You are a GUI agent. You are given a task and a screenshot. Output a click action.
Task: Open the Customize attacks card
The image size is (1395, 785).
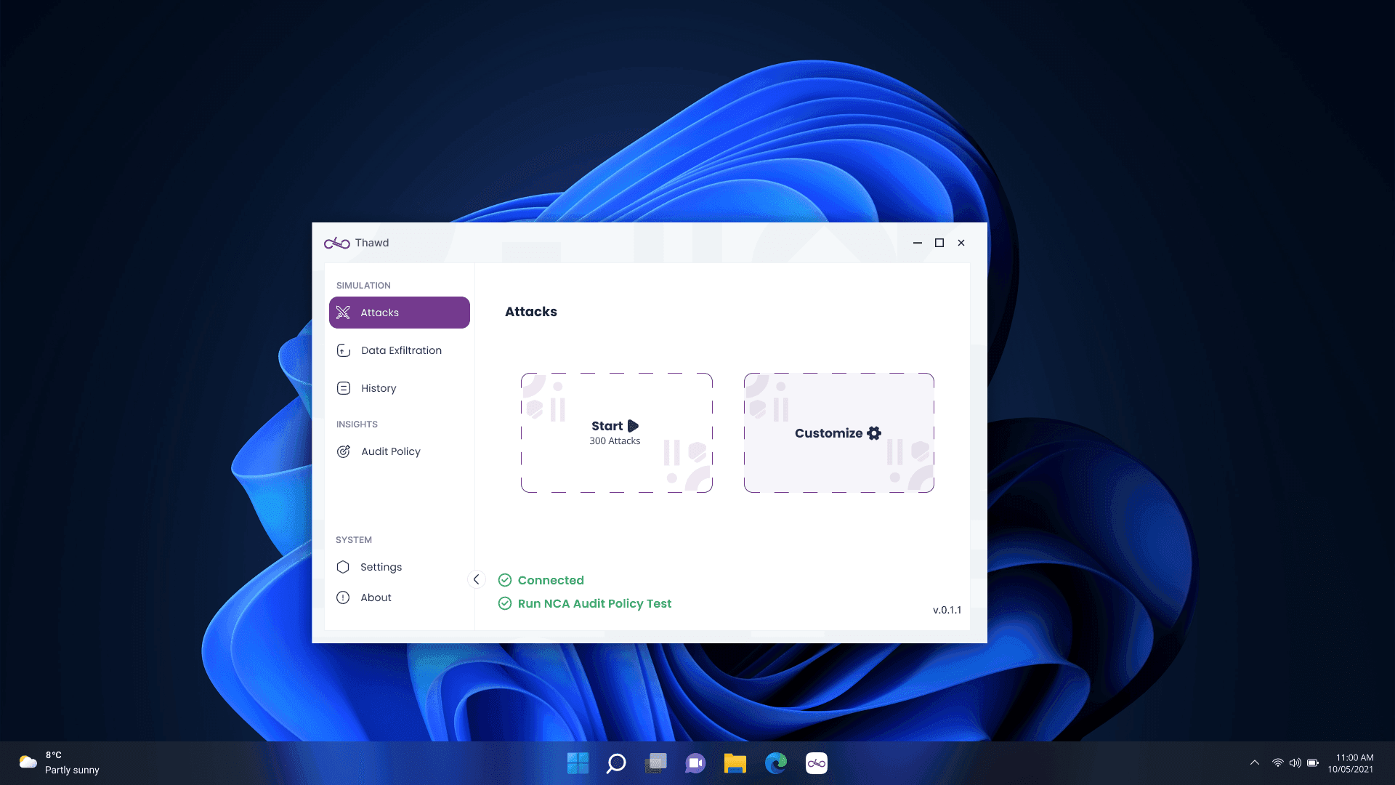839,432
